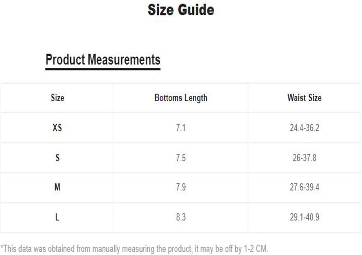Screen dimensions: 362x255
Task: Select the Product Measurements heading
Action: [x=103, y=59]
